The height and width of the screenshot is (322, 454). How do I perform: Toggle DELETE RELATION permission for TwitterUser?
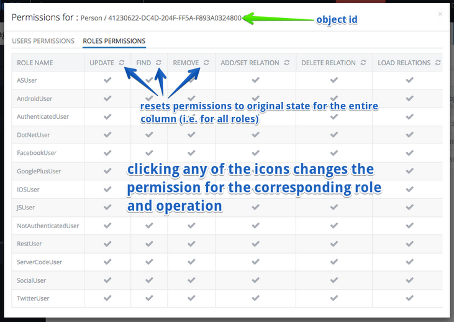334,298
